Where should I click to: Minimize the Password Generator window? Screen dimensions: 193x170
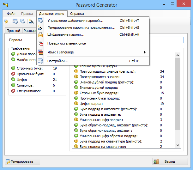tap(164, 4)
